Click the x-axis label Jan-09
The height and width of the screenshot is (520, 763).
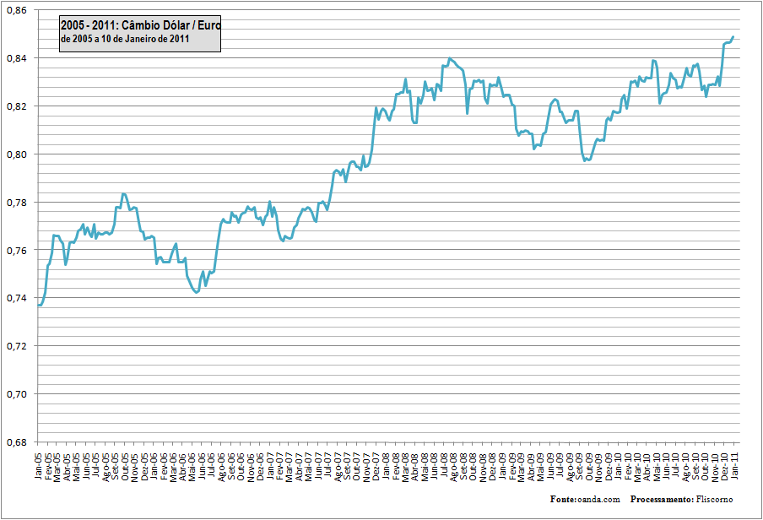[501, 466]
